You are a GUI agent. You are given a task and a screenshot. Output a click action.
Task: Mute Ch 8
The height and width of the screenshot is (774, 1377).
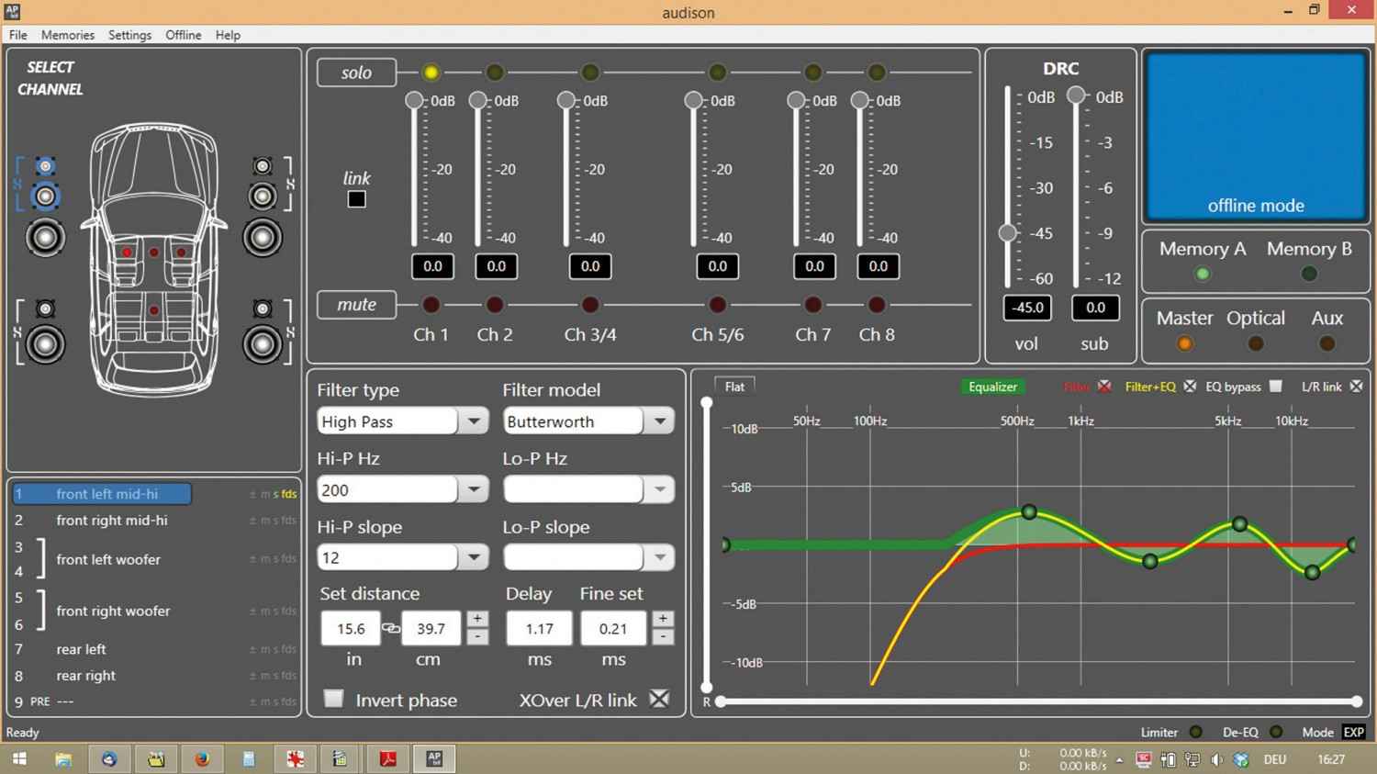point(877,305)
